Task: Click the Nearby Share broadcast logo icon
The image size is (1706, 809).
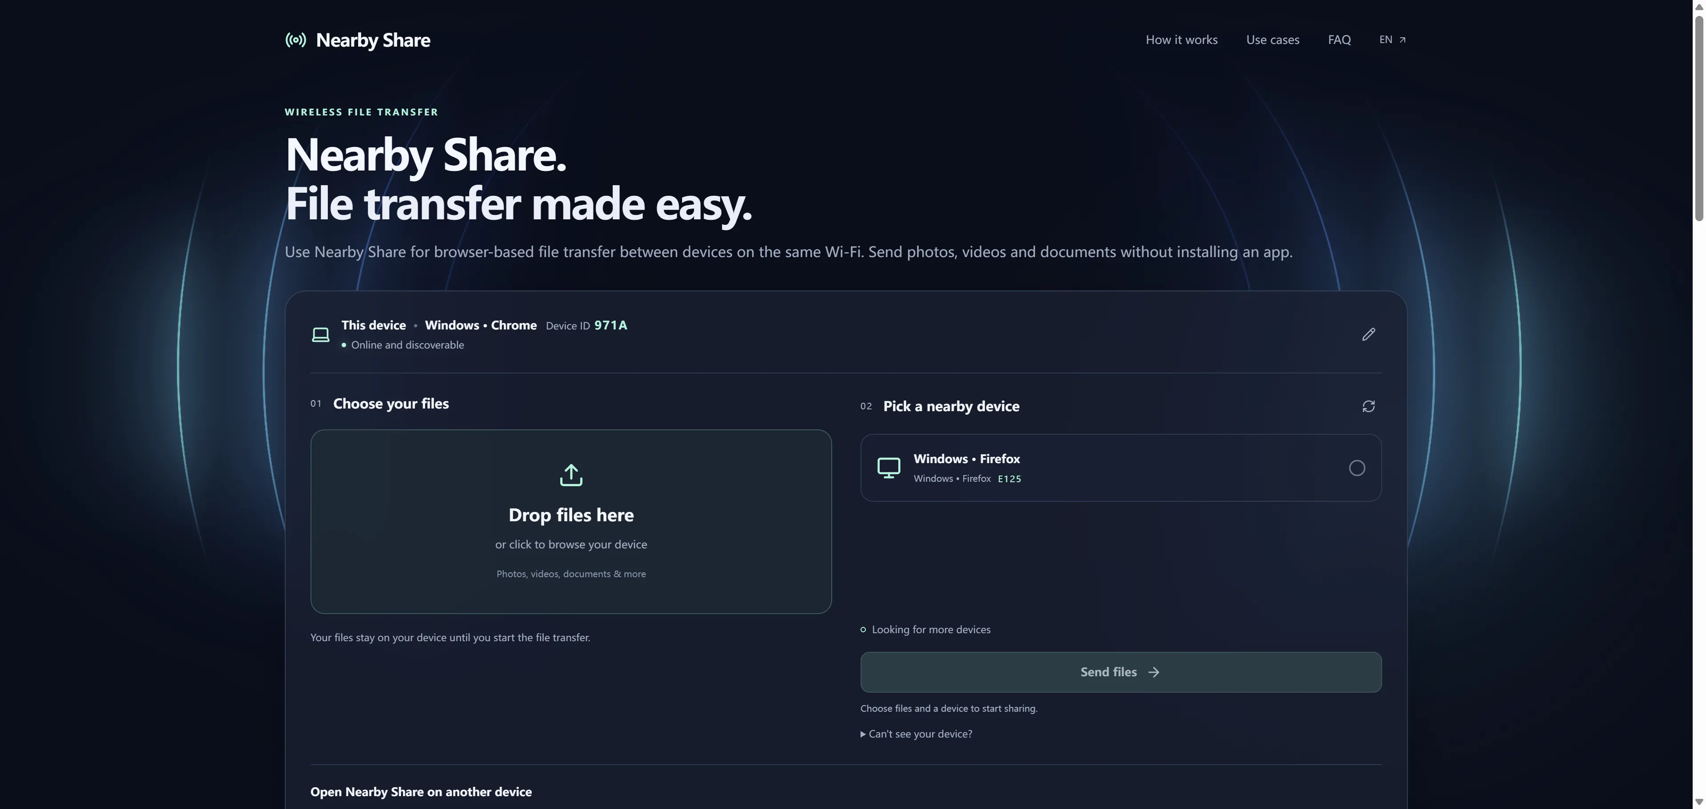Action: tap(295, 40)
